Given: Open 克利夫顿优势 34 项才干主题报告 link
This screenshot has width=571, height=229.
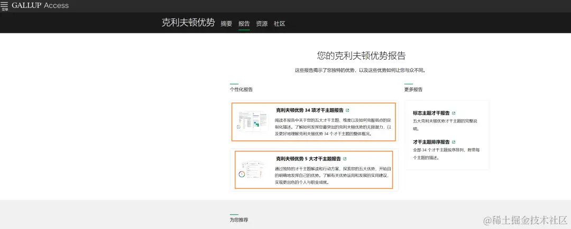Looking at the screenshot, I should 309,110.
